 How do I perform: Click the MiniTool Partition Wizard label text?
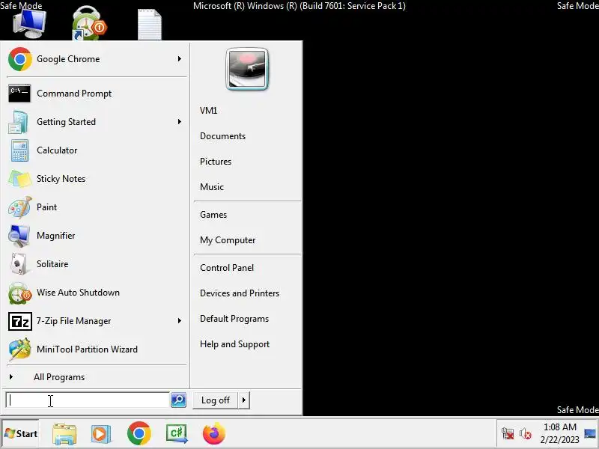pyautogui.click(x=87, y=349)
